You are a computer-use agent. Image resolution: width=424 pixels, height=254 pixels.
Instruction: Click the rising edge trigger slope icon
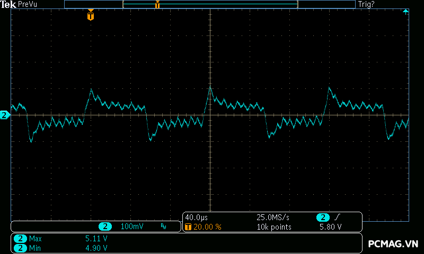coord(337,217)
